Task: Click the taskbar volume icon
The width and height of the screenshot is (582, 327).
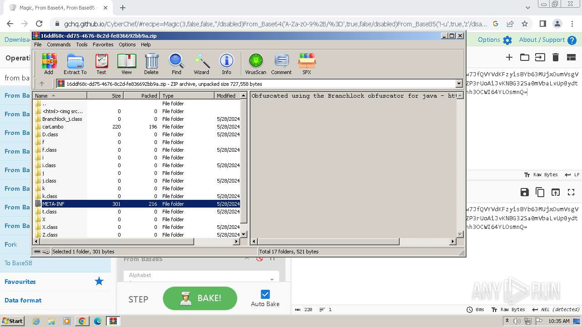Action: (517, 321)
